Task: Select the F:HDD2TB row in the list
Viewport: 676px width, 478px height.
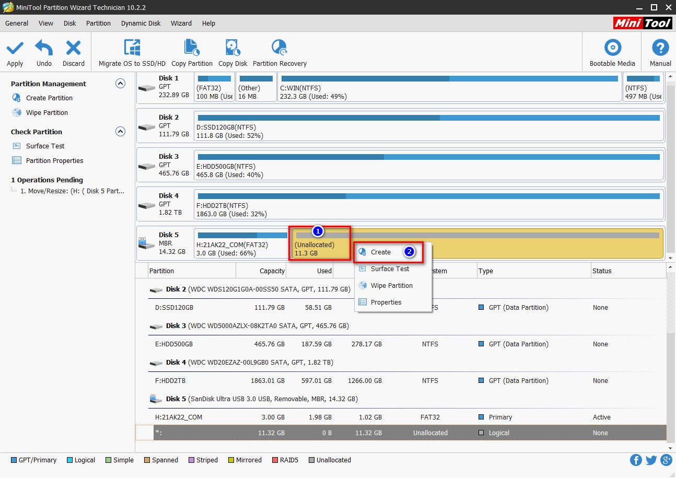Action: [x=401, y=381]
